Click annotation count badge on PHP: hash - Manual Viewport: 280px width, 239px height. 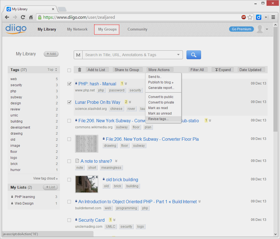click(122, 83)
